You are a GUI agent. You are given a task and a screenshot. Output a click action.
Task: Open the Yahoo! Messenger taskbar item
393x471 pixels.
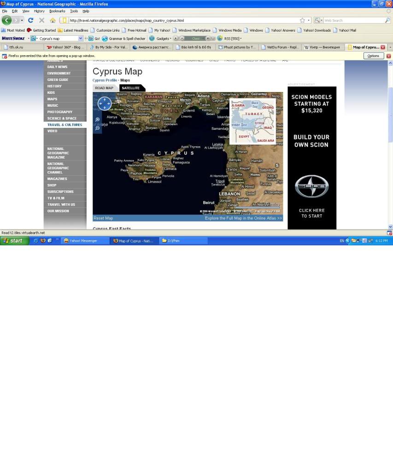click(x=85, y=241)
